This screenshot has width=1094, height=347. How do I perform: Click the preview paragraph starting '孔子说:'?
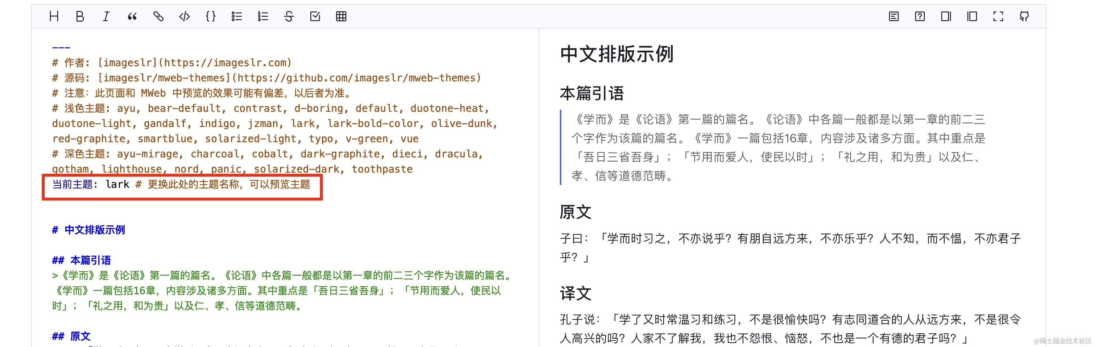pyautogui.click(x=790, y=329)
